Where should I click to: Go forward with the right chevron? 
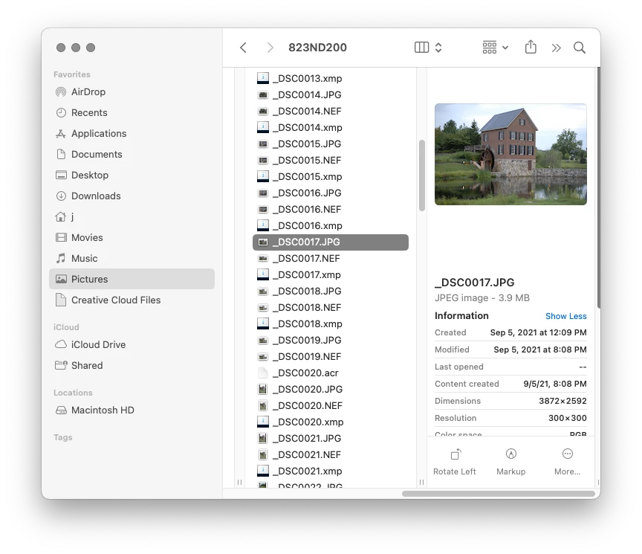(x=270, y=48)
